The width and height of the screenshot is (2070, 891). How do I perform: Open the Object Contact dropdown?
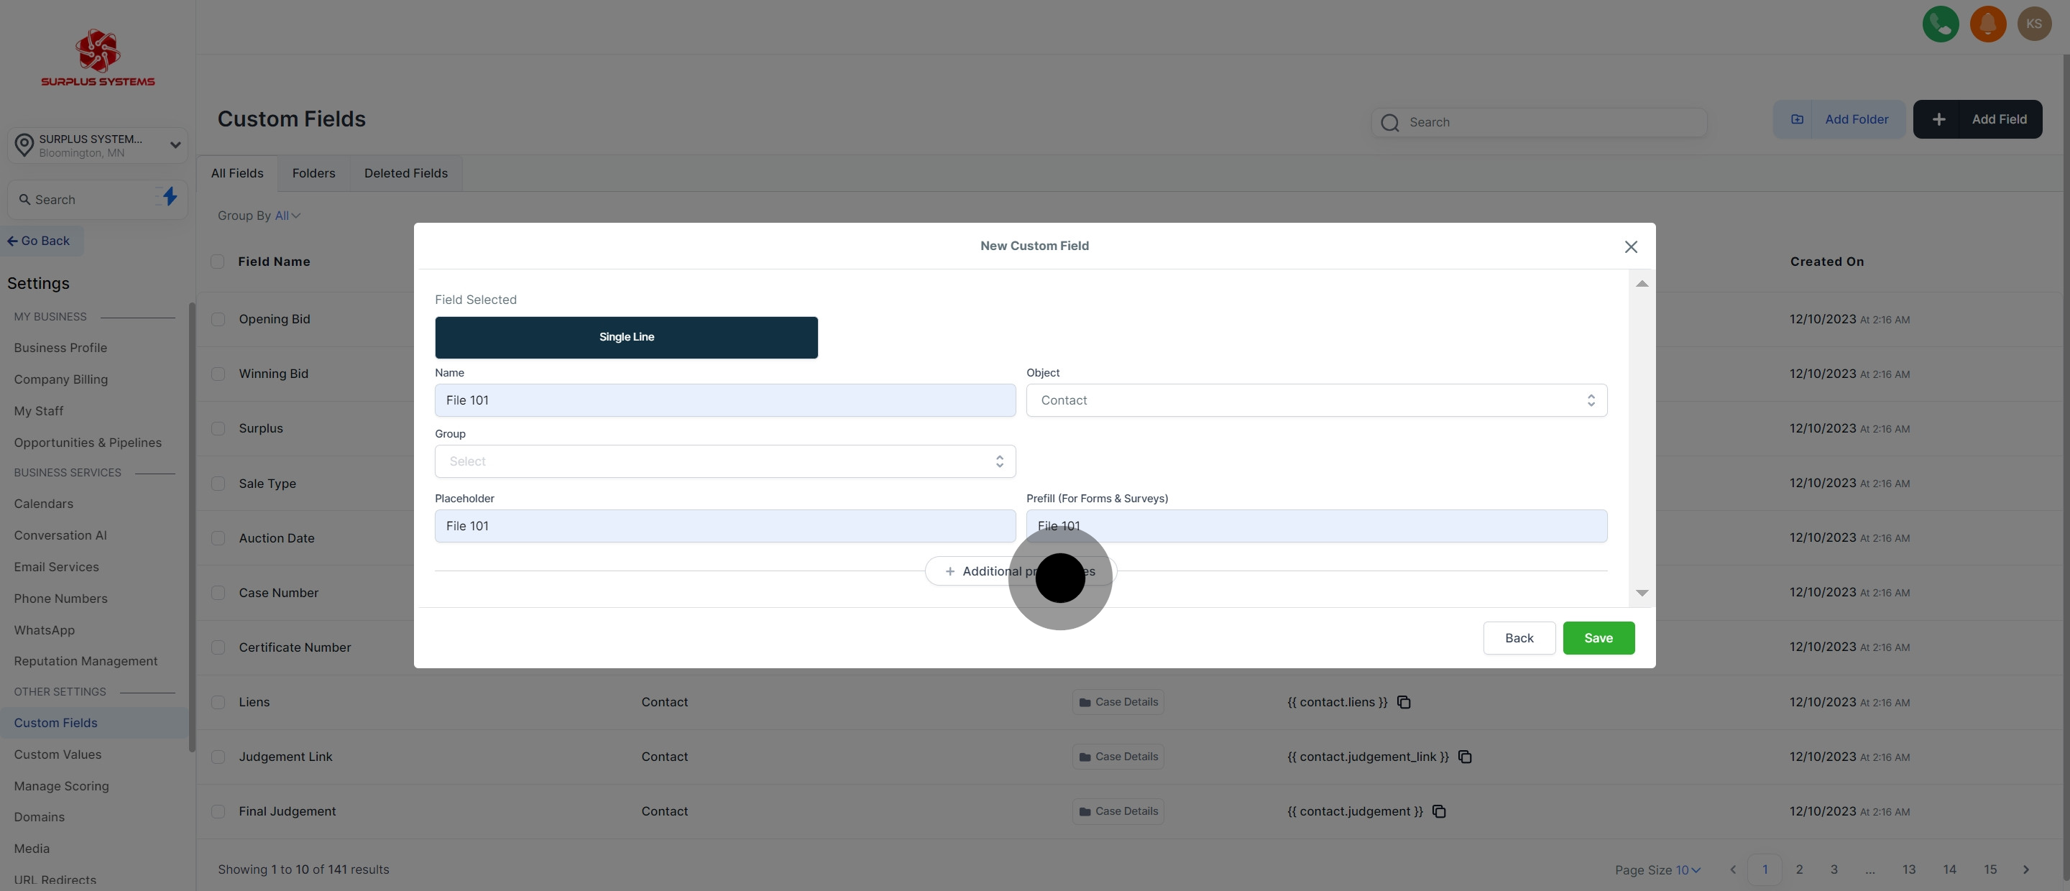(x=1315, y=400)
